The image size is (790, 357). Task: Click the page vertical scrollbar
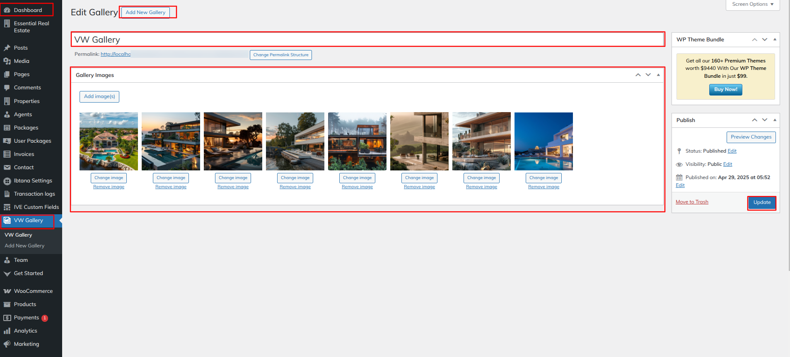(x=788, y=136)
